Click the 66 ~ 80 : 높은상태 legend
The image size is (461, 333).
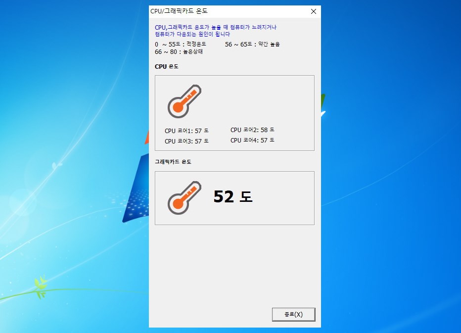click(x=179, y=52)
